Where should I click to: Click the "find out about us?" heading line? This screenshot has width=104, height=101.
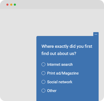pos(59,53)
